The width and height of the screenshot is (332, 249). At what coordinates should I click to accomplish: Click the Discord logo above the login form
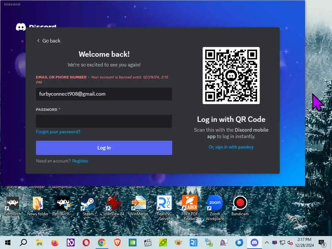click(21, 27)
